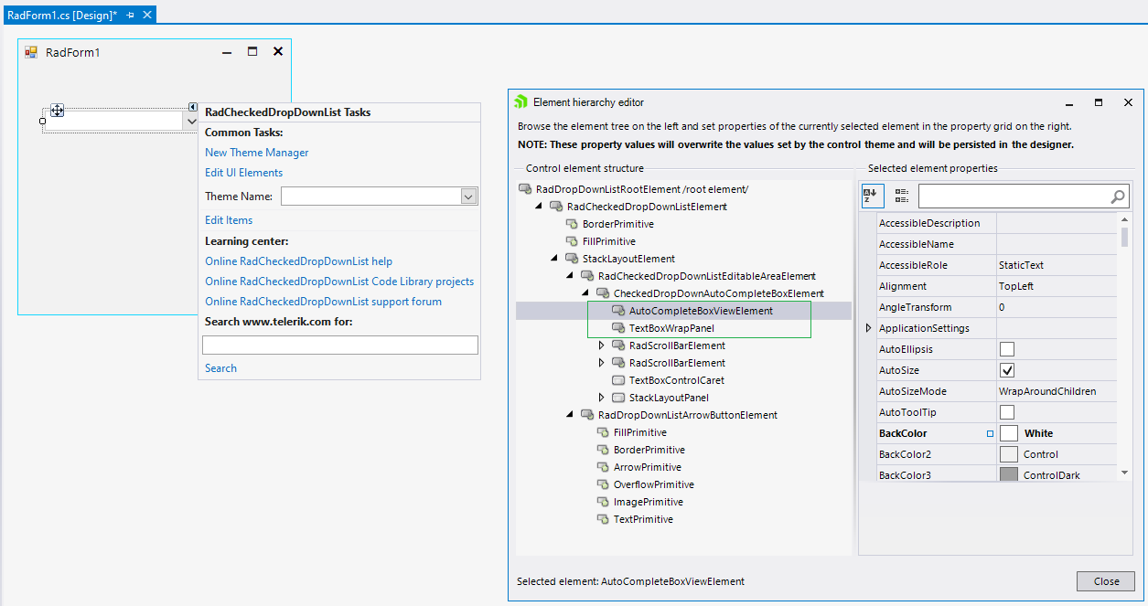Click the CheckedDropDownAutoCompleteBoxElement node icon
The image size is (1148, 606).
[x=603, y=293]
